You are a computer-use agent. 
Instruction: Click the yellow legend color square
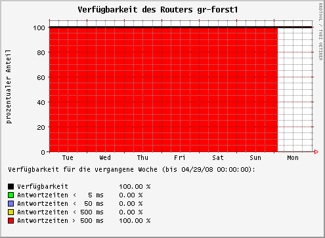coord(11,212)
